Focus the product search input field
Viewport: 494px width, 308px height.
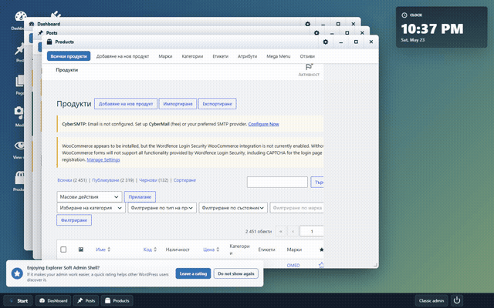click(x=277, y=182)
